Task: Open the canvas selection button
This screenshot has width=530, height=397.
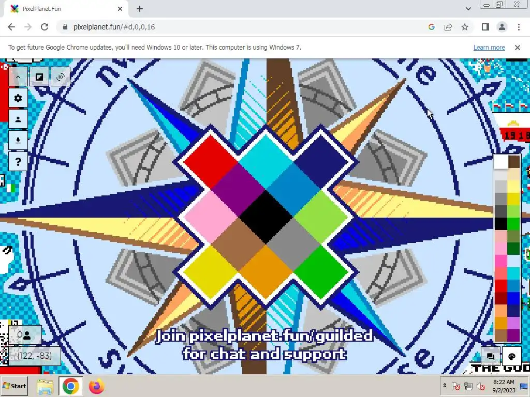Action: pyautogui.click(x=39, y=77)
